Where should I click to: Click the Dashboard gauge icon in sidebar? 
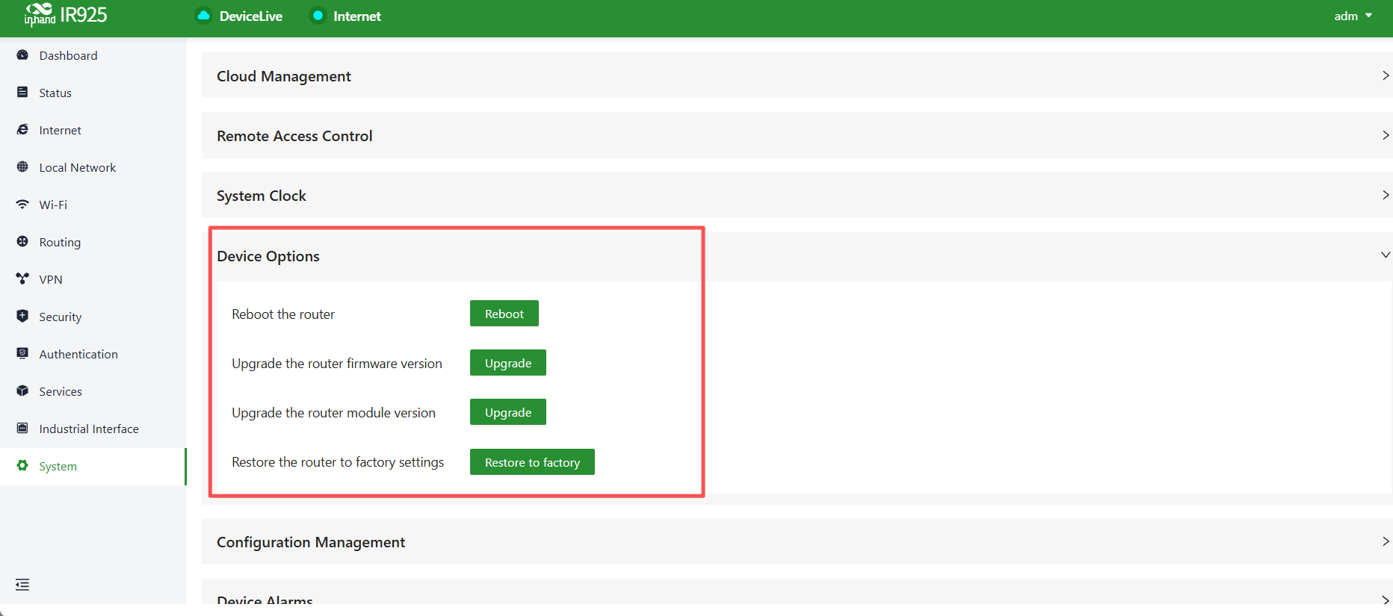[x=22, y=55]
